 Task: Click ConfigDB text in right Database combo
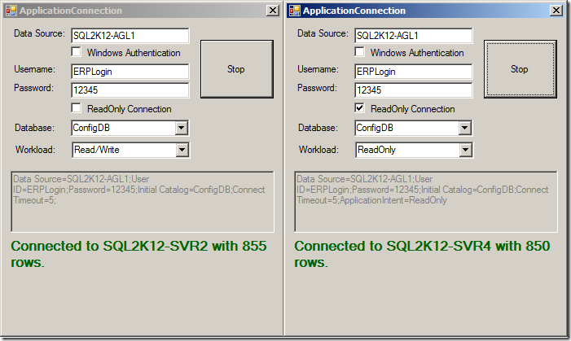tap(375, 128)
